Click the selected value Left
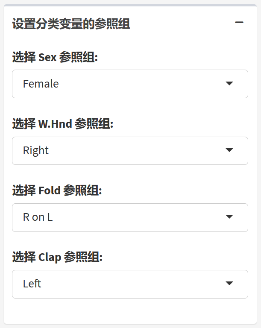 click(32, 284)
